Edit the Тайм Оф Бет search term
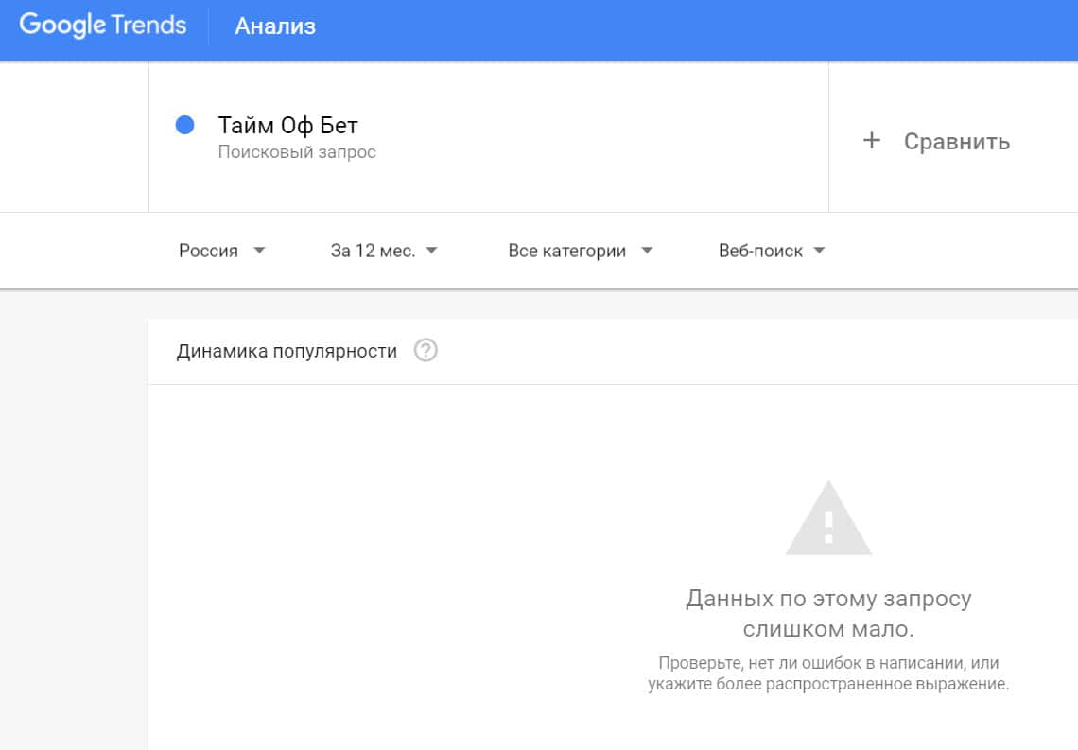1078x750 pixels. (x=288, y=125)
